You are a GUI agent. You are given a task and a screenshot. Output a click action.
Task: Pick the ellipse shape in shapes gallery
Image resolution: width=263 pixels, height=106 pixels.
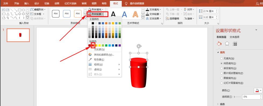23,10
